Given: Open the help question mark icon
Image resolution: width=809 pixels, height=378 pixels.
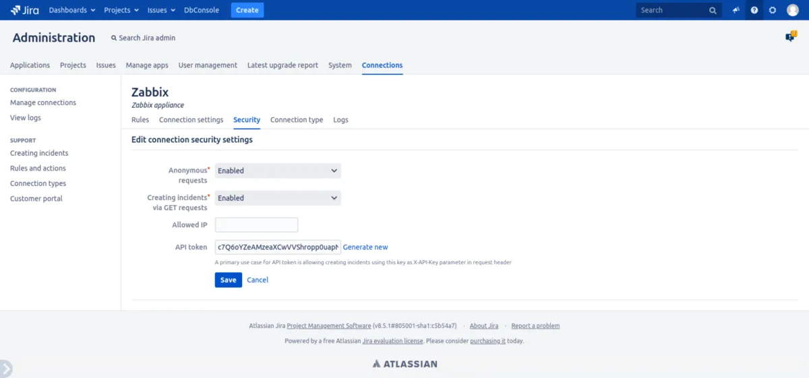Looking at the screenshot, I should pyautogui.click(x=754, y=10).
